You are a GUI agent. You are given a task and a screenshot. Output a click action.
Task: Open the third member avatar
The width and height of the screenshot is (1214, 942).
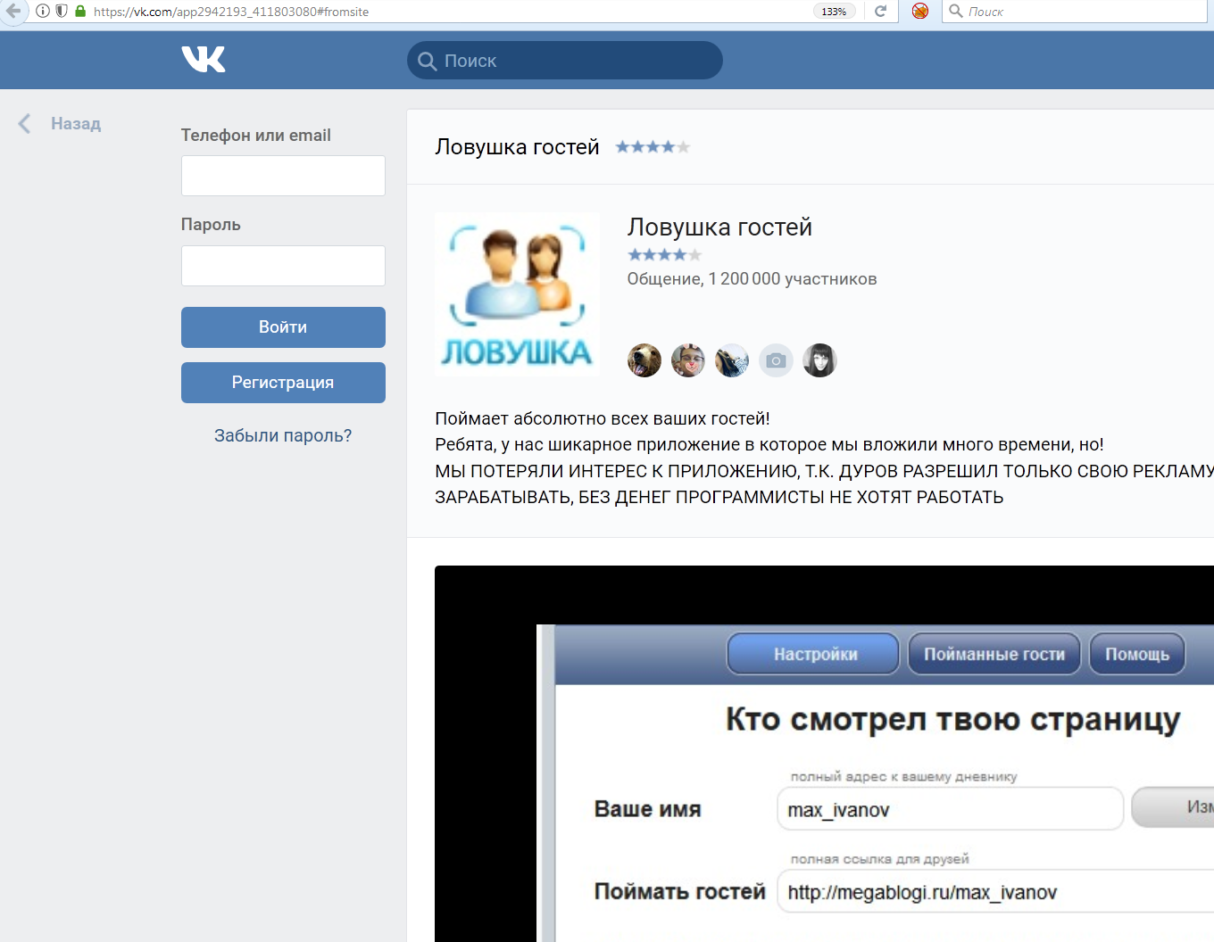(x=732, y=360)
